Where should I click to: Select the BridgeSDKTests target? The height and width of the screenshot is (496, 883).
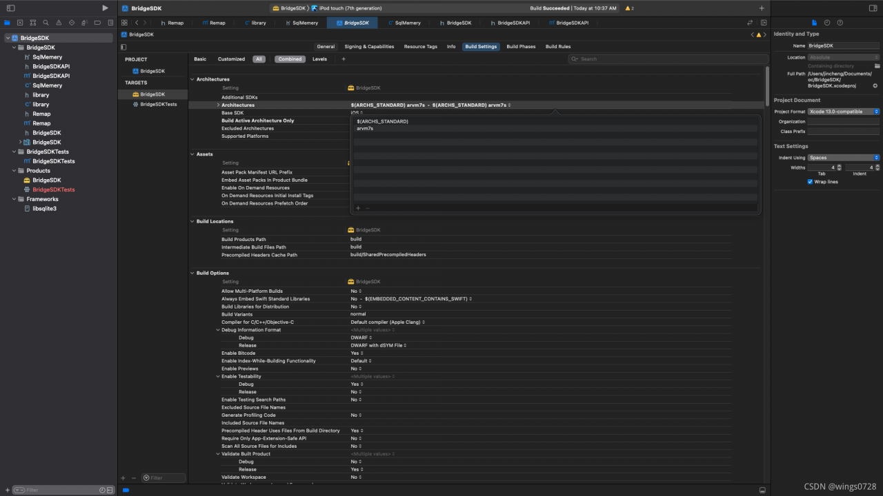coord(158,104)
